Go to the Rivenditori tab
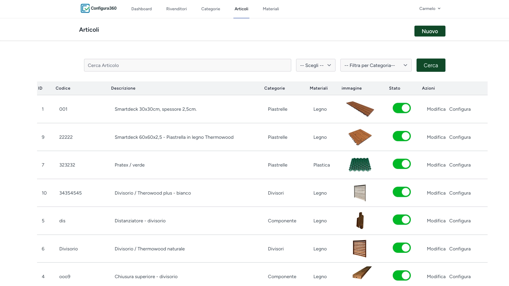509x286 pixels. (176, 9)
